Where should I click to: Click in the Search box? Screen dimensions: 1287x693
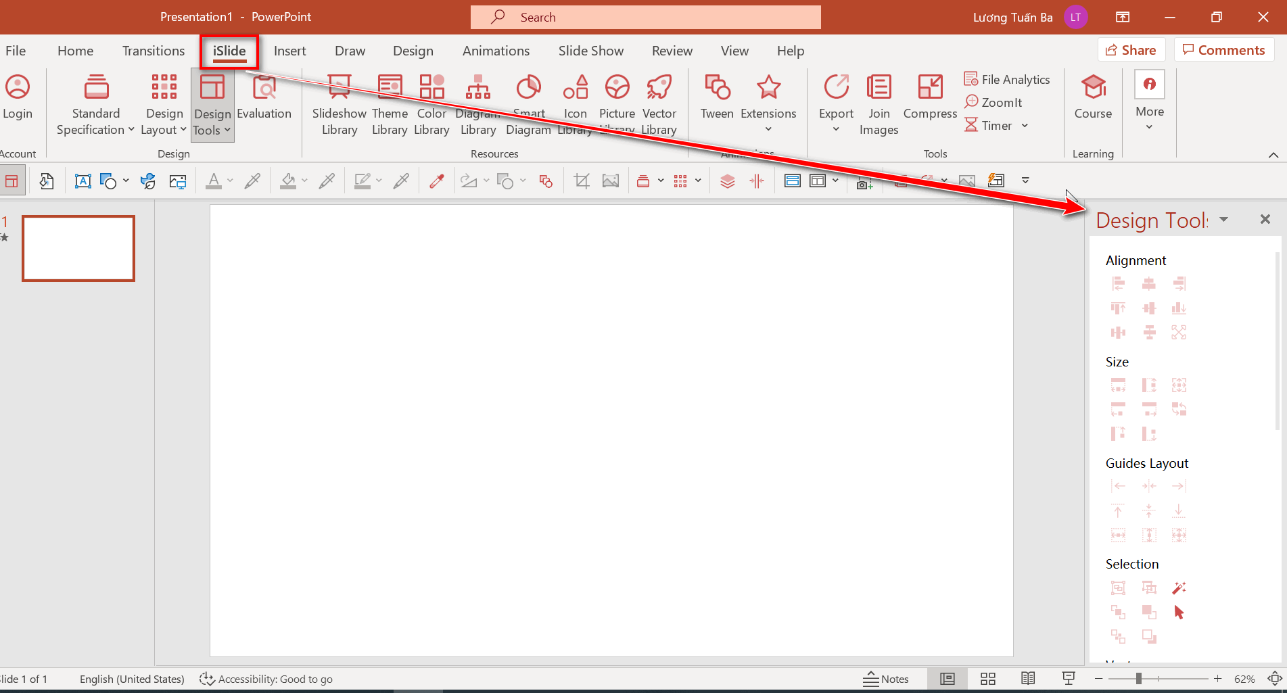[x=645, y=18]
